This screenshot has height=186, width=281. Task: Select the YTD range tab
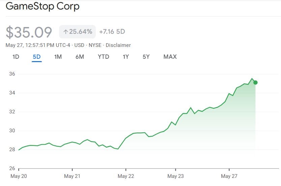click(104, 57)
